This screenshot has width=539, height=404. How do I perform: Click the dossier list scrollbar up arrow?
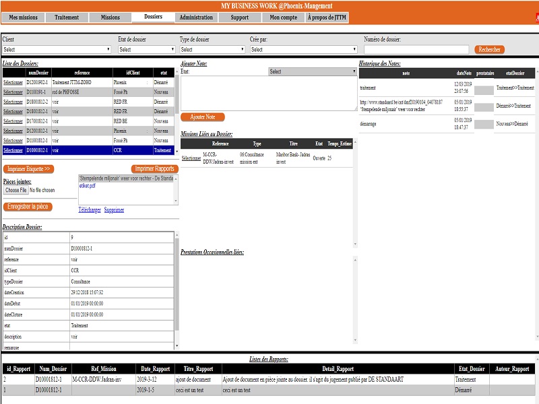tap(177, 71)
